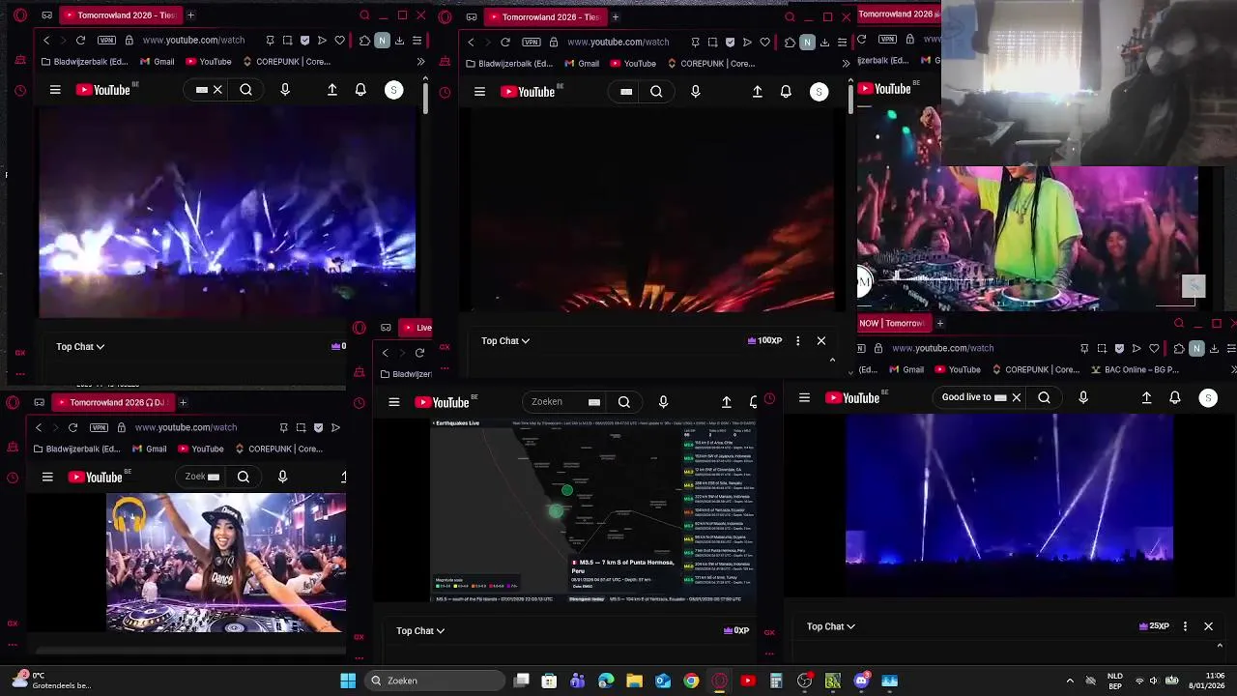
Task: Click search tabs magnifier in top-middle title bar
Action: tap(790, 16)
